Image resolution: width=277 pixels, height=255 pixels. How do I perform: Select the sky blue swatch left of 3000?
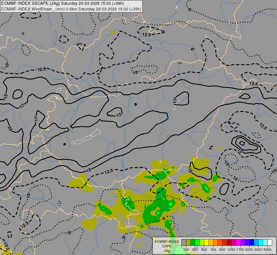[x=256, y=242]
